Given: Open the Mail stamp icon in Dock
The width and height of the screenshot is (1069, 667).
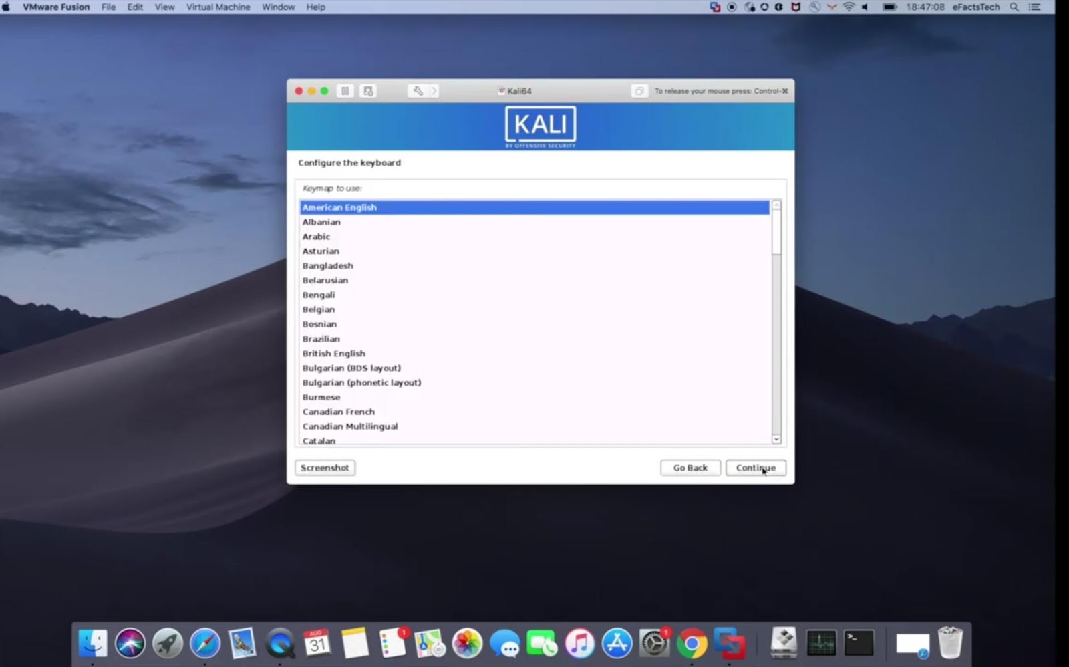Looking at the screenshot, I should click(x=243, y=644).
